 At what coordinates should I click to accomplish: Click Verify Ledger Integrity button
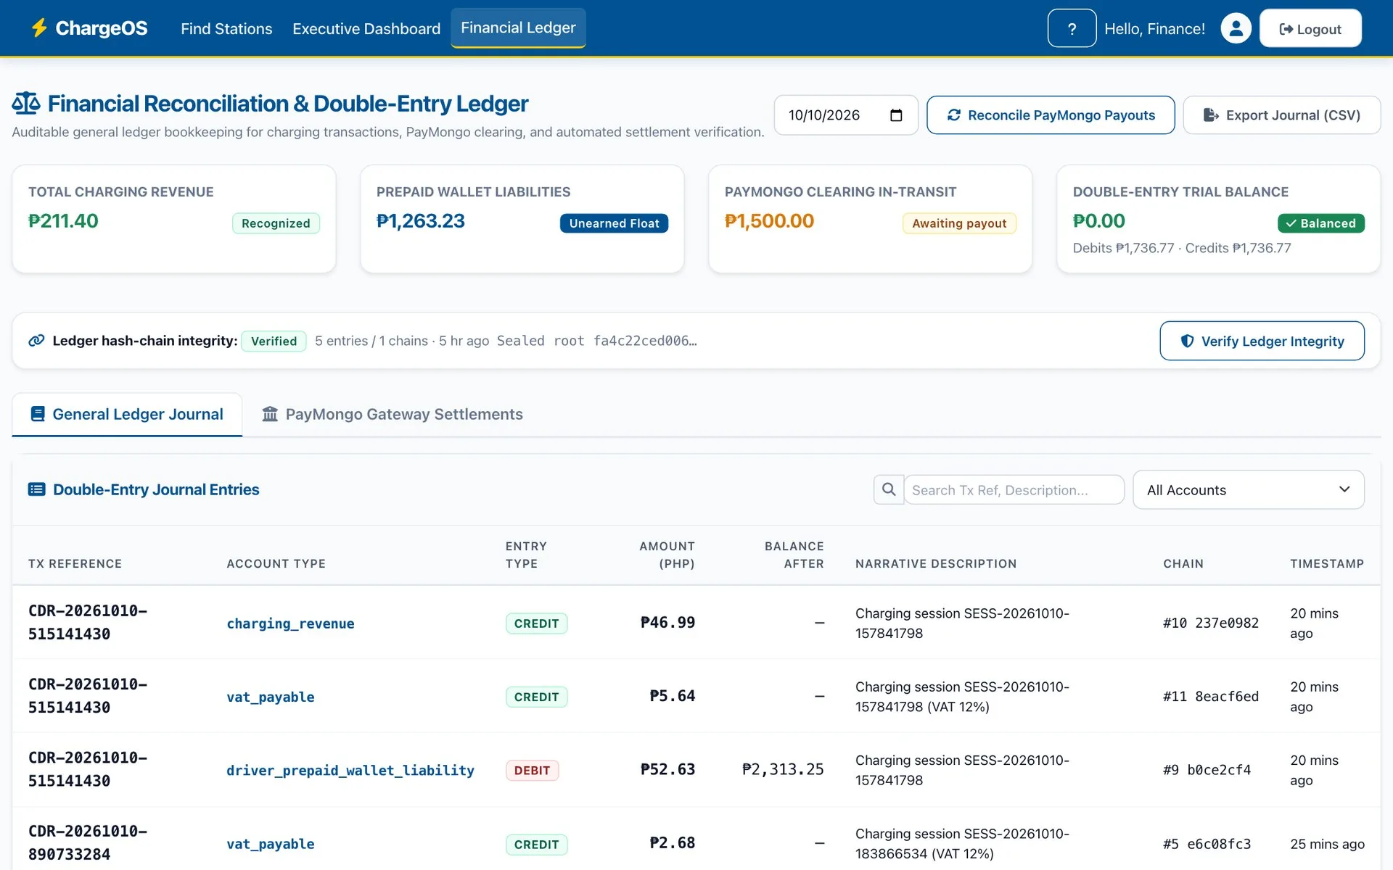1262,341
